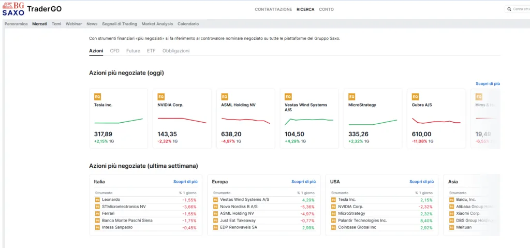This screenshot has height=248, width=530.
Task: Click the MicroStrategy price 335,26
Action: click(x=358, y=134)
